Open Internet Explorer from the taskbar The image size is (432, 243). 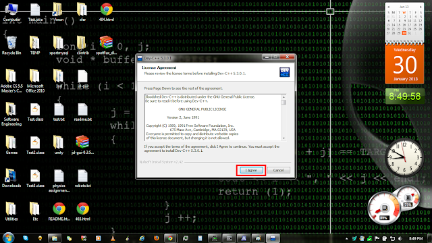(x=142, y=238)
